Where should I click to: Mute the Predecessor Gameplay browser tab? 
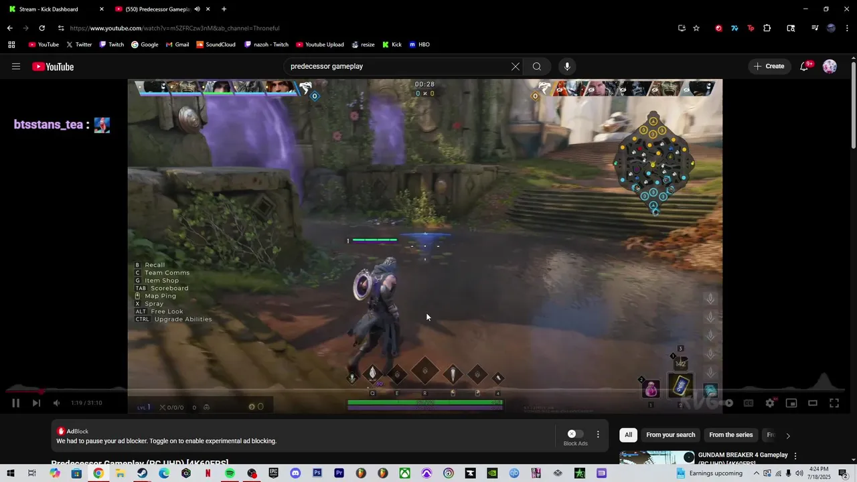point(197,9)
